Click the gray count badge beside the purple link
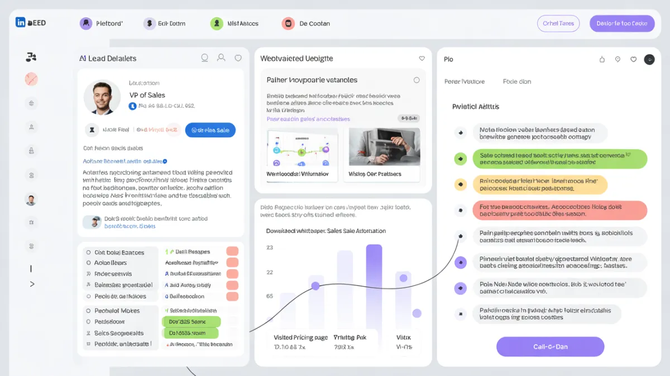The image size is (670, 376). 408,118
